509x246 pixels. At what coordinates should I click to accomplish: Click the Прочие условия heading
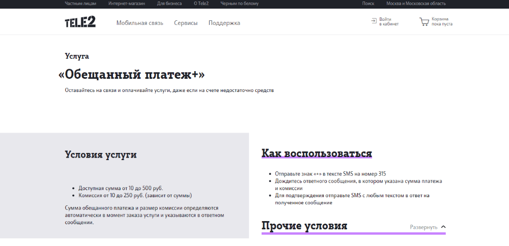tap(304, 226)
